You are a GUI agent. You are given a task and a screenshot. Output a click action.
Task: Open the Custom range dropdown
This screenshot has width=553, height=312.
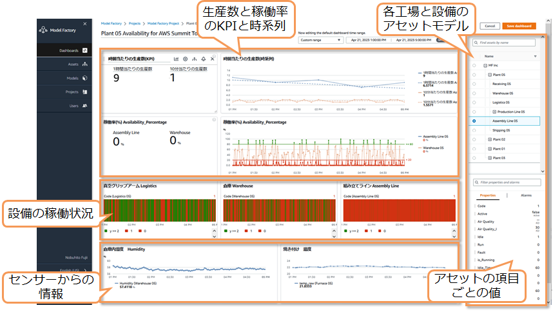[320, 40]
